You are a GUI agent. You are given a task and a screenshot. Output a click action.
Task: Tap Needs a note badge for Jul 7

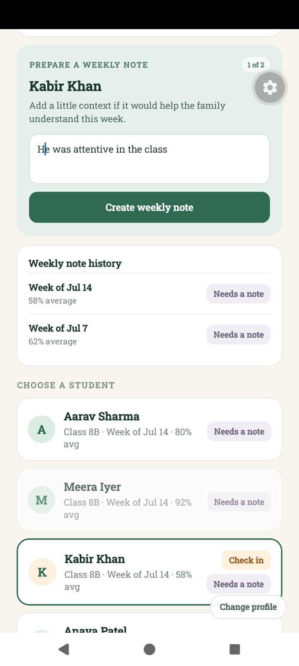(x=239, y=335)
